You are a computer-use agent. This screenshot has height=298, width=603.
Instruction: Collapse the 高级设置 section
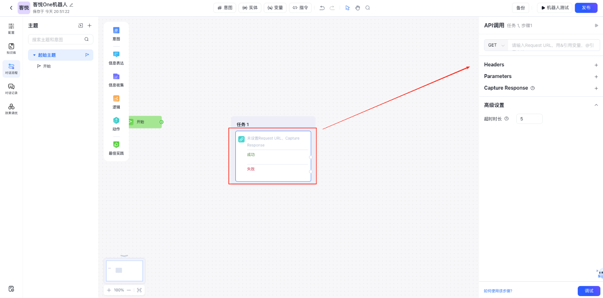596,105
